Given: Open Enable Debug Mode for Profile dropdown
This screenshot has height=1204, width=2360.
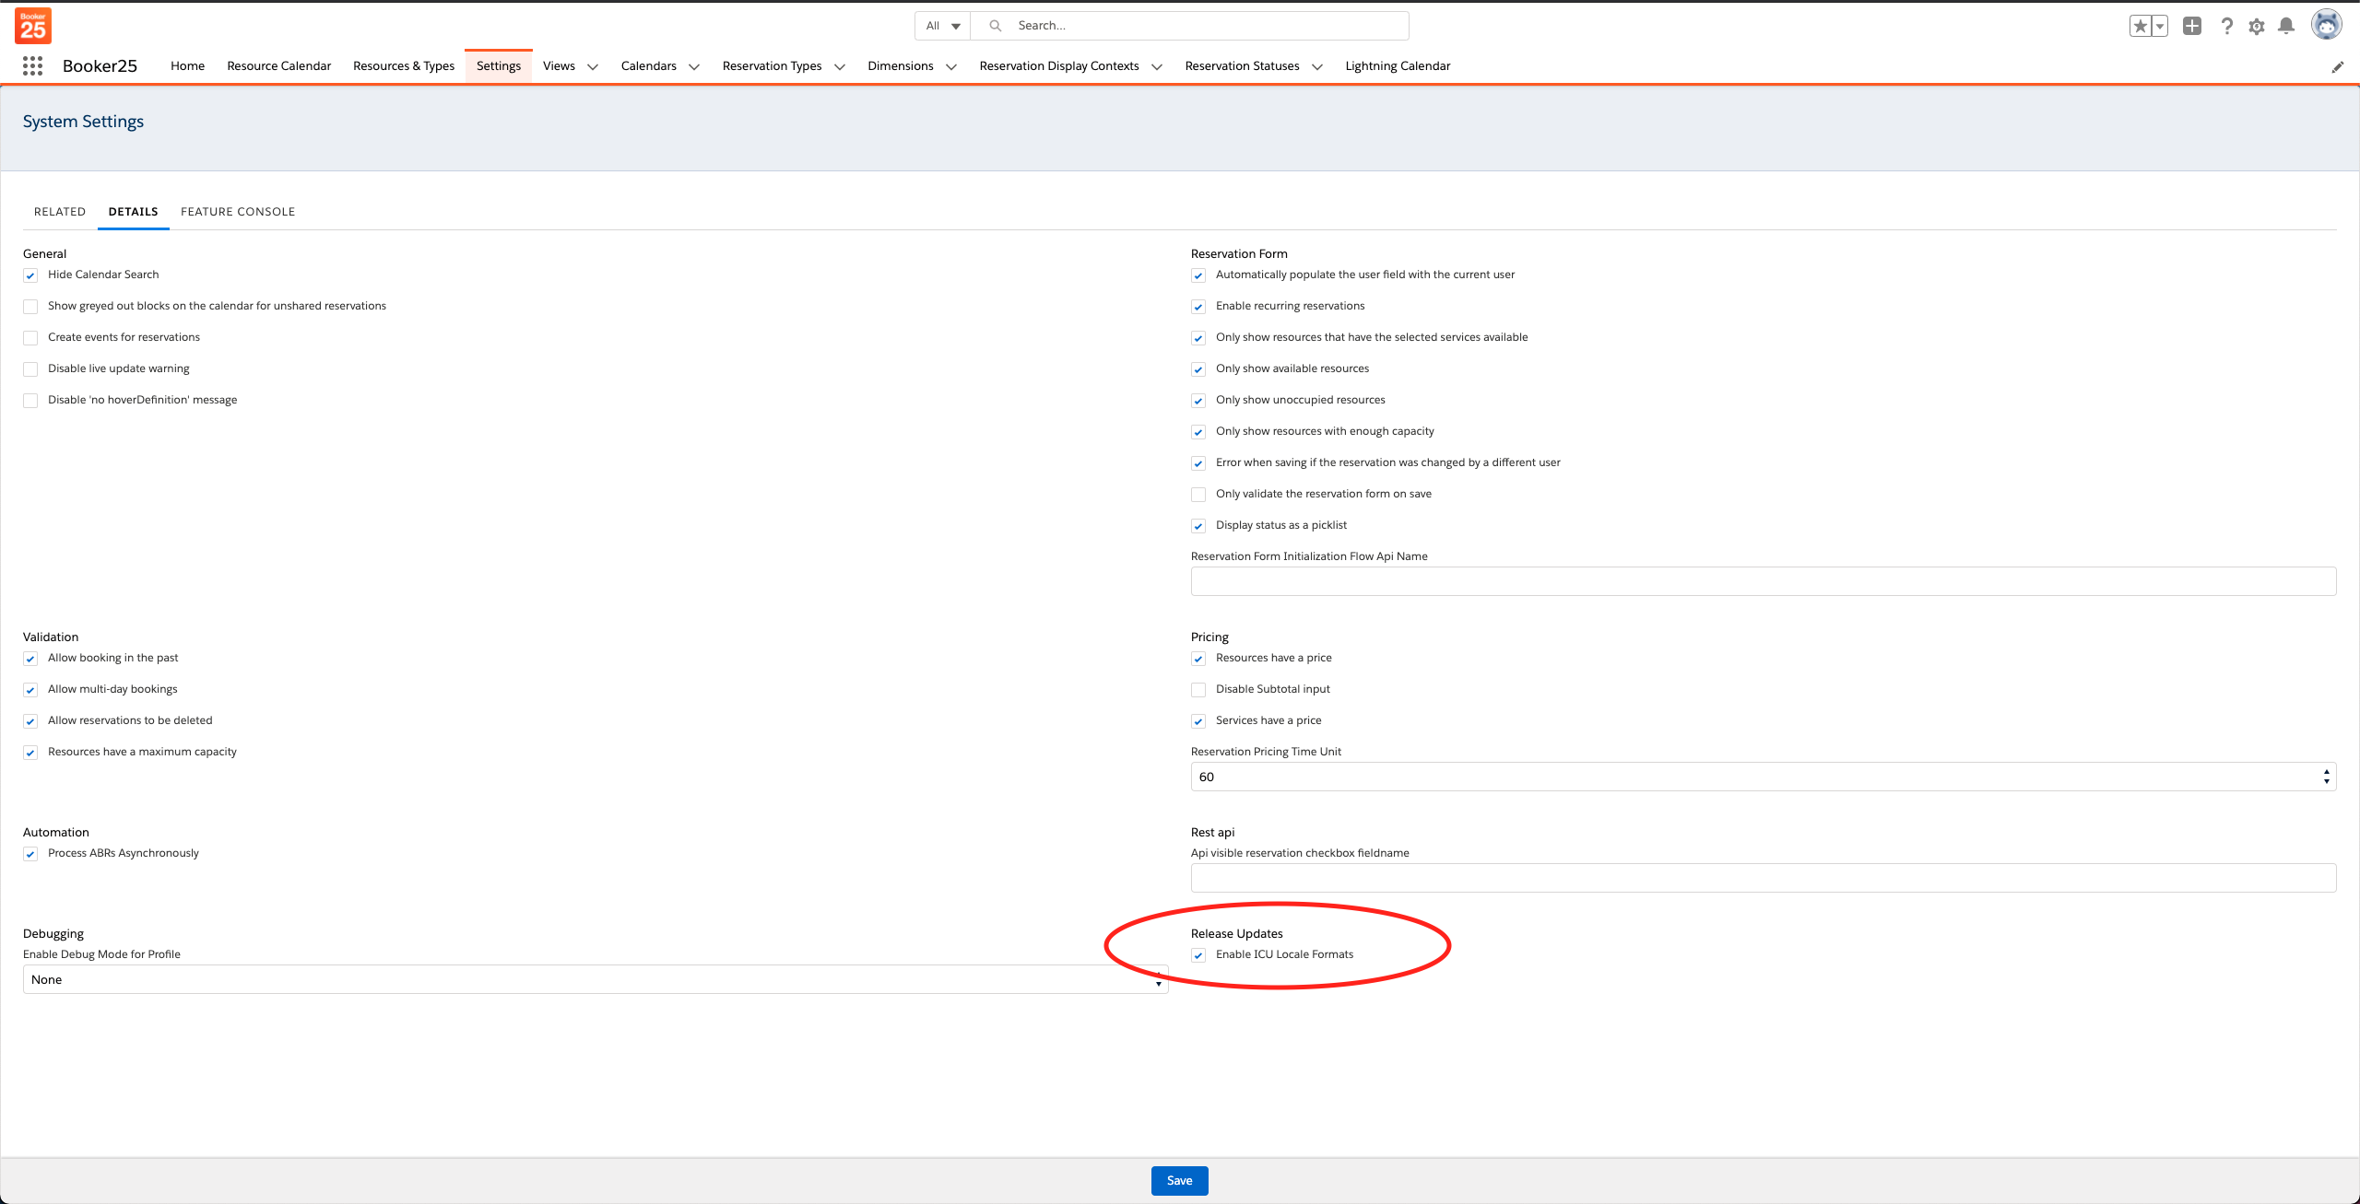Looking at the screenshot, I should click(595, 979).
